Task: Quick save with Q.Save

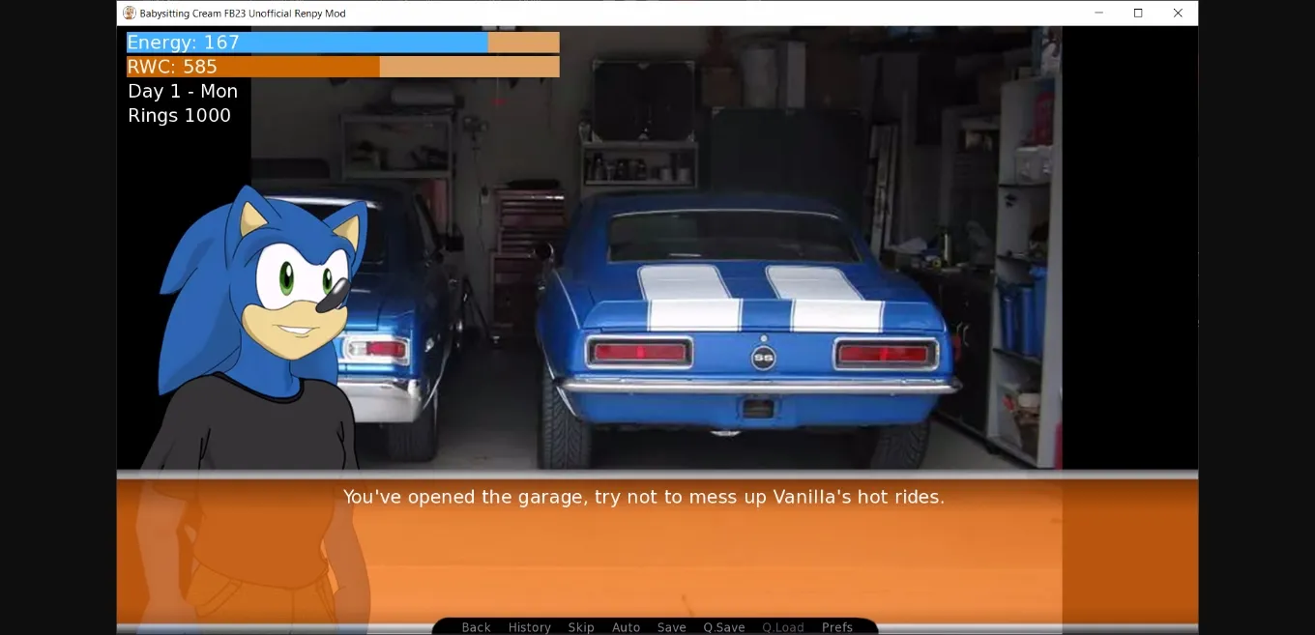Action: tap(723, 627)
